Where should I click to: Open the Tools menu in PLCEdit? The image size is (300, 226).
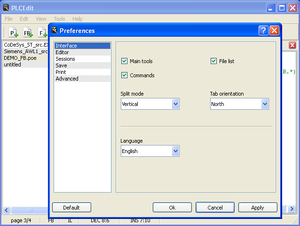(59, 19)
